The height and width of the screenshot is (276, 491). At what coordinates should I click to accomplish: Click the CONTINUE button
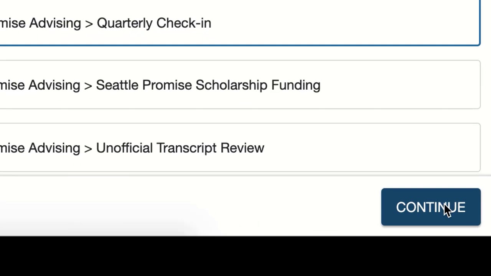tap(430, 207)
